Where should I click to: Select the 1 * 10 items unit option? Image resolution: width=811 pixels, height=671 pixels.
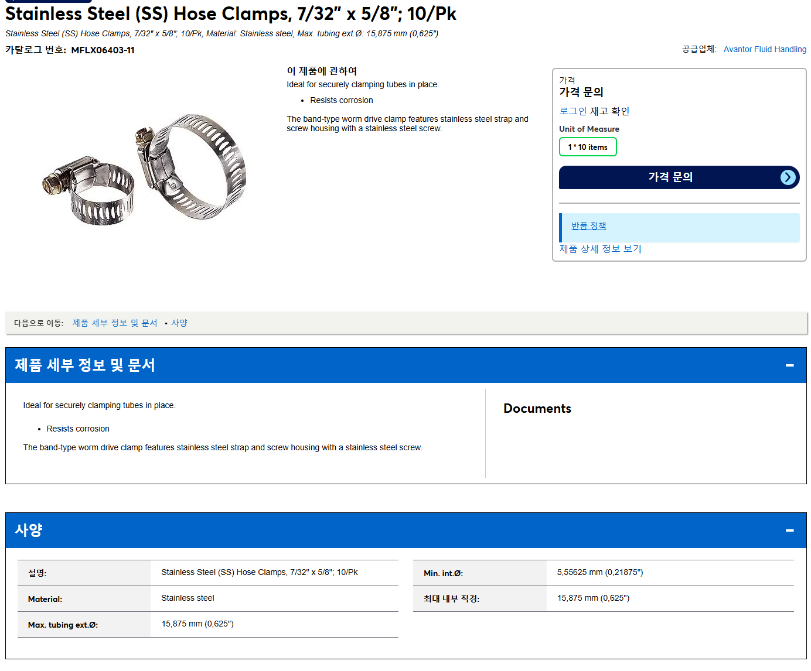click(x=588, y=147)
